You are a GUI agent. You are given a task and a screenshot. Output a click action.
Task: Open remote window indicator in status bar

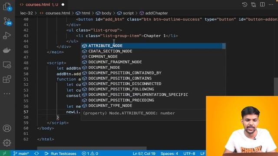coord(5,153)
